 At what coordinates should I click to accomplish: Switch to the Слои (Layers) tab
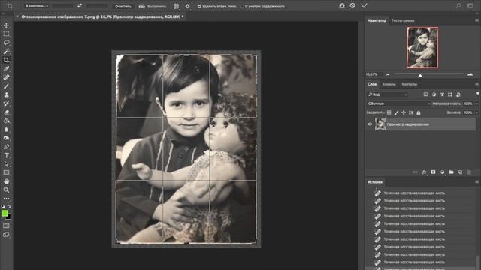click(x=372, y=84)
